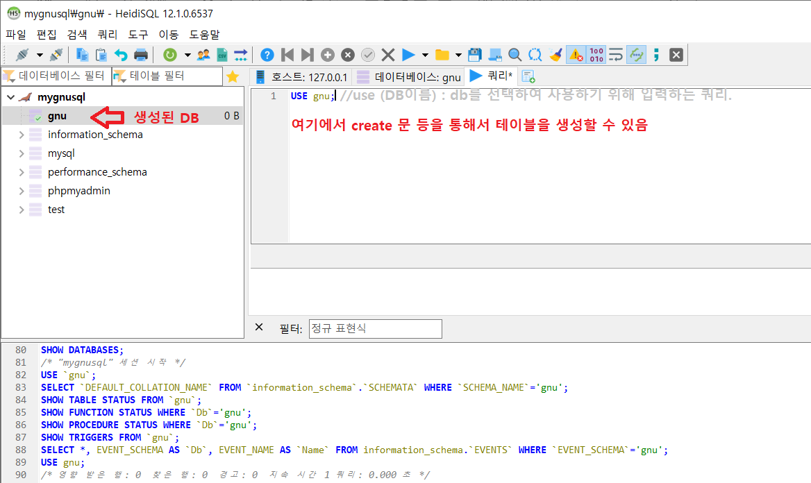The image size is (811, 483).
Task: Select the 쿼리* tab
Action: (x=491, y=76)
